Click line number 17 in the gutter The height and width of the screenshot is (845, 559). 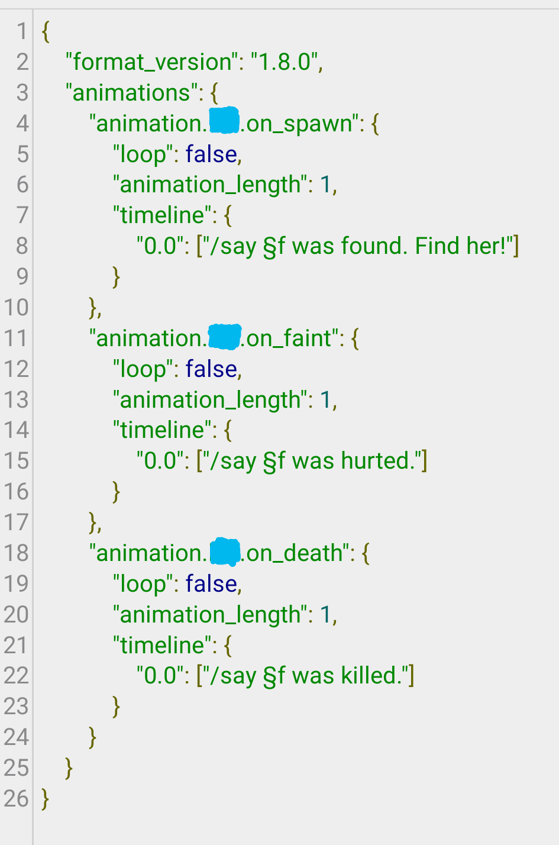16,522
